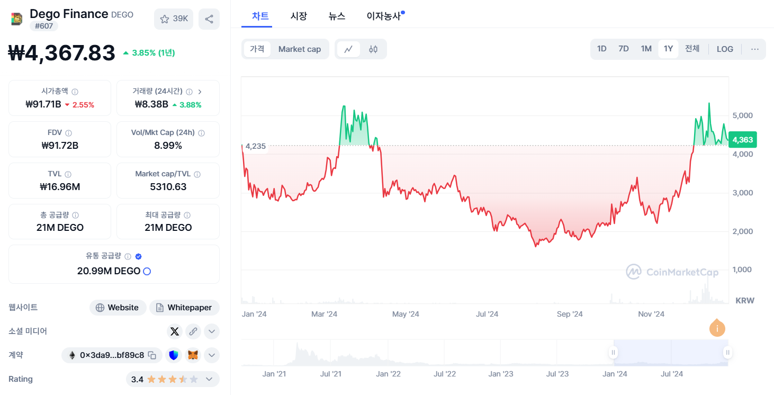Viewport: 774px width, 395px height.
Task: Switch to the 이자농사 tab
Action: pyautogui.click(x=384, y=16)
